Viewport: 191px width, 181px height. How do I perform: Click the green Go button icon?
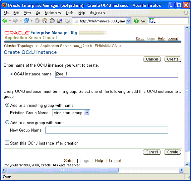coord(136,21)
